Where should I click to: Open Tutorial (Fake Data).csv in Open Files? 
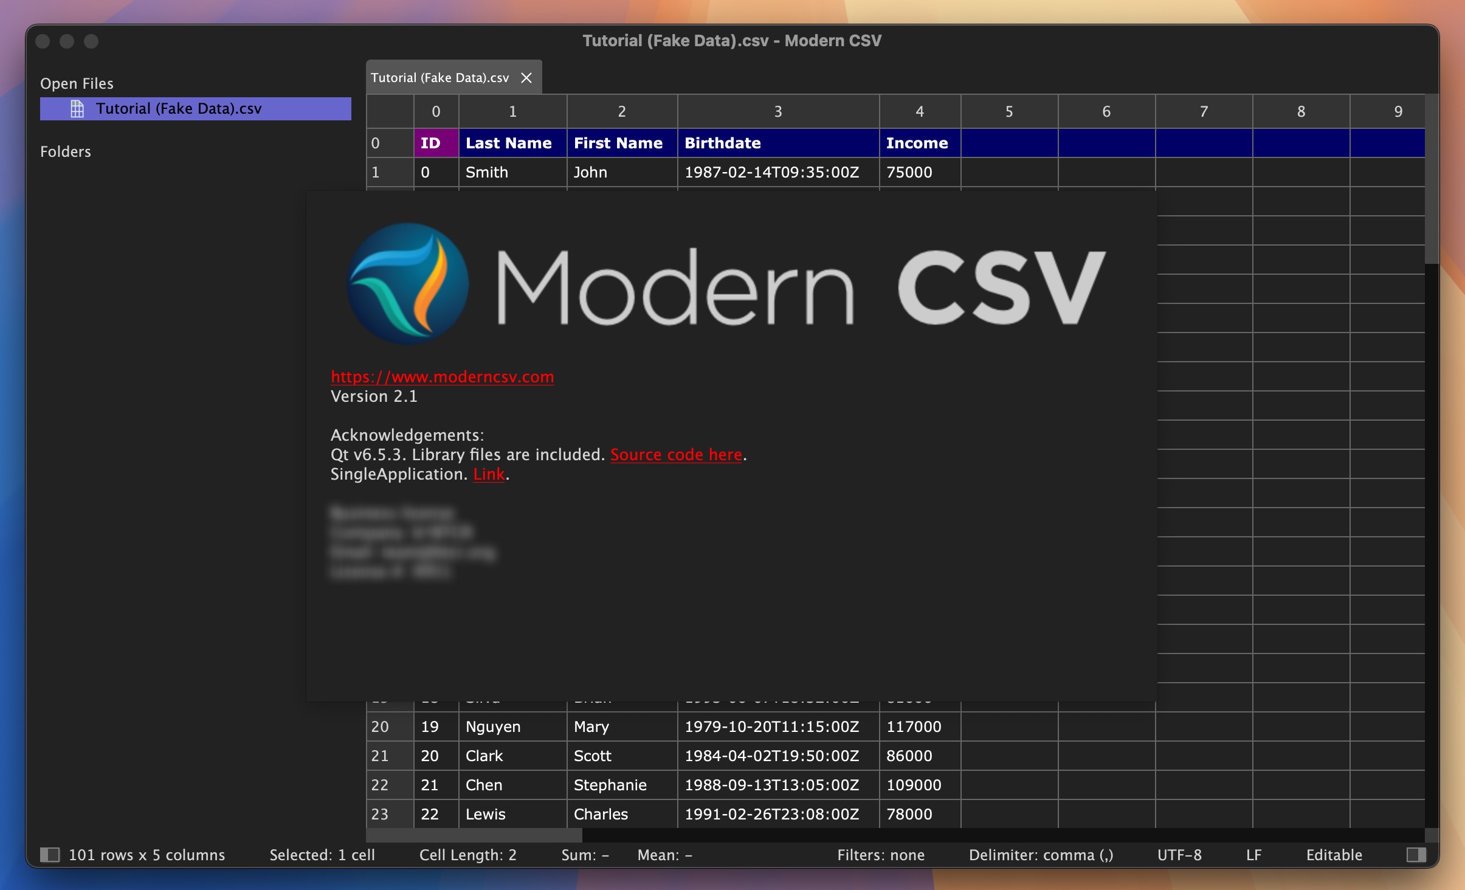[x=196, y=109]
